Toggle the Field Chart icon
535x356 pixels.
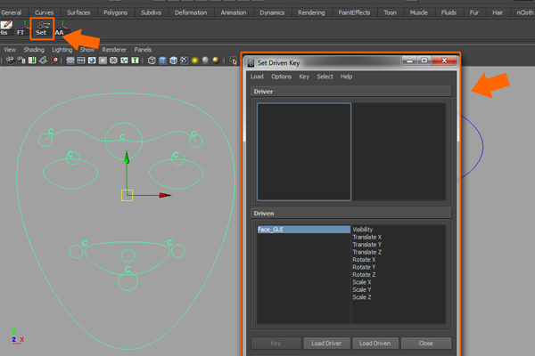click(113, 61)
